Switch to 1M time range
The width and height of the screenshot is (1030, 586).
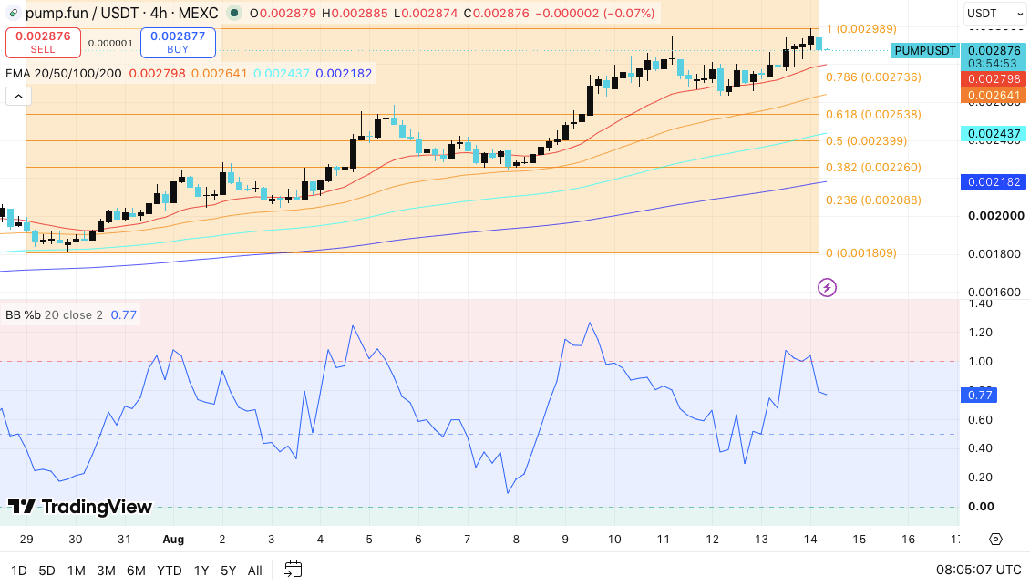pyautogui.click(x=77, y=571)
